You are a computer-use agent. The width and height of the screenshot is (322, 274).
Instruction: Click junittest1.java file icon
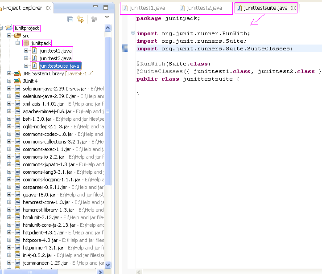click(x=35, y=51)
